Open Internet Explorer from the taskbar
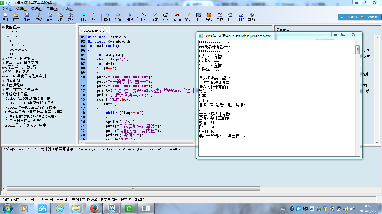The image size is (382, 214). (x=60, y=208)
